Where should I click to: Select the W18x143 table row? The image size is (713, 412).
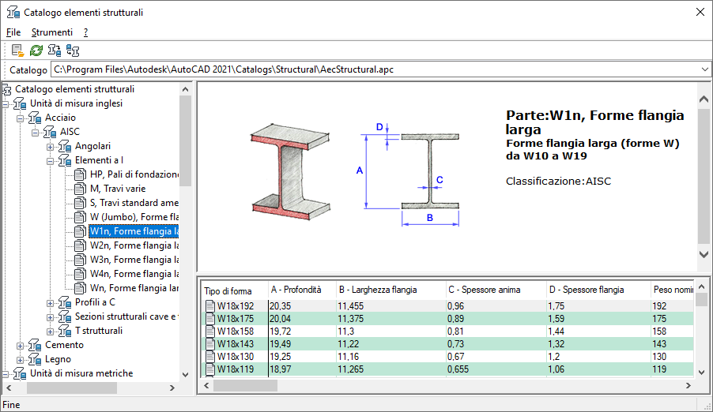[447, 344]
